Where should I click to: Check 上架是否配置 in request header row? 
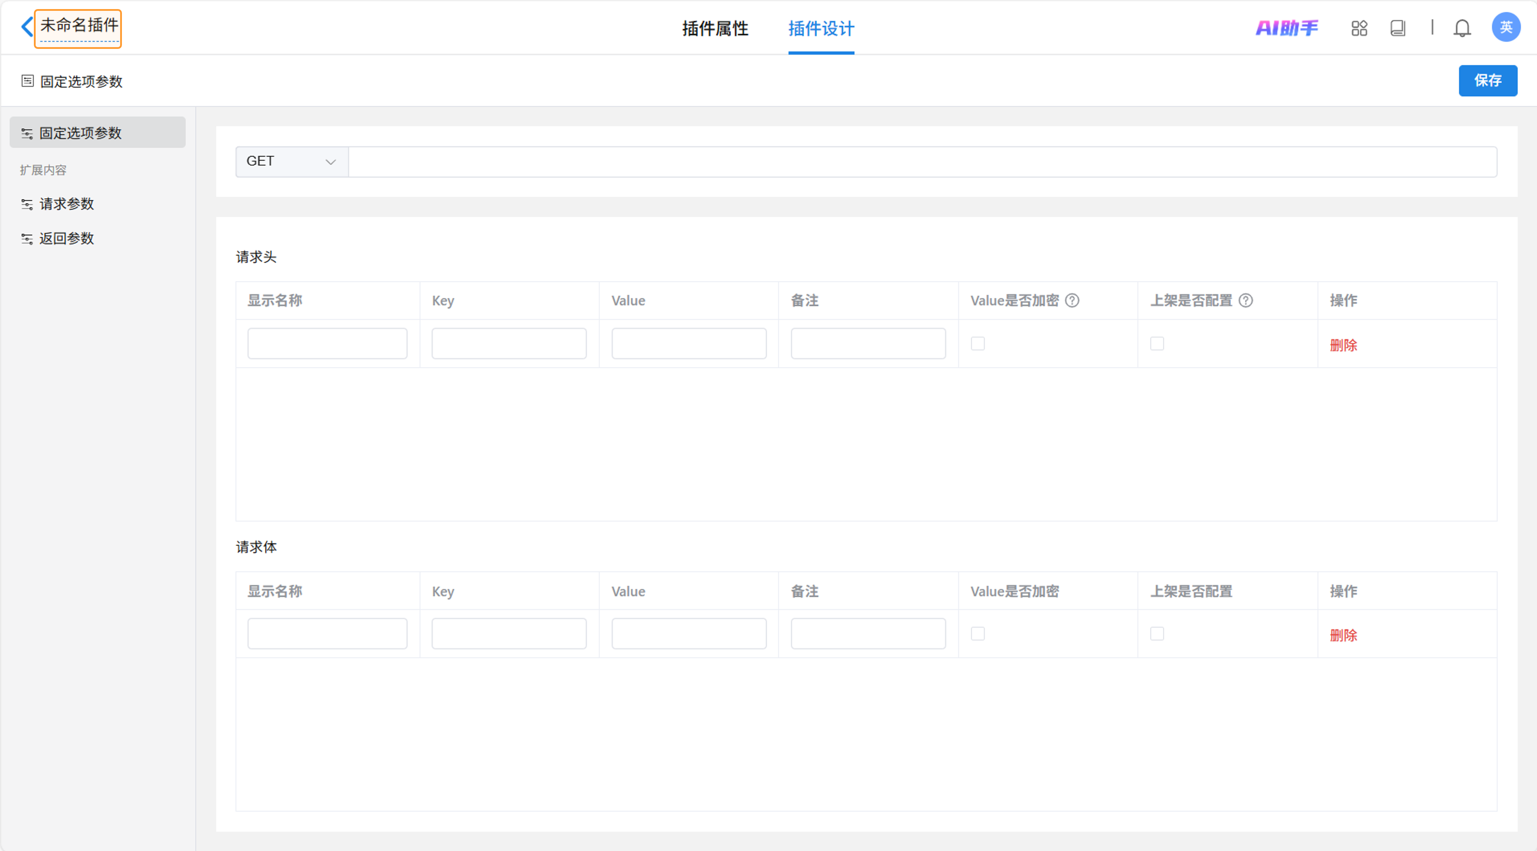tap(1157, 344)
